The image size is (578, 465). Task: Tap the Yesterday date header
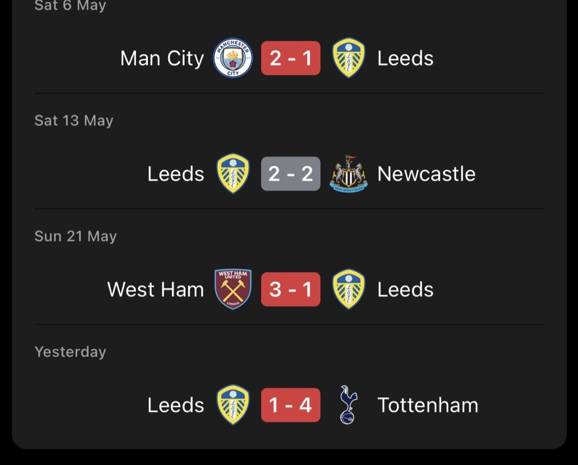tap(70, 352)
